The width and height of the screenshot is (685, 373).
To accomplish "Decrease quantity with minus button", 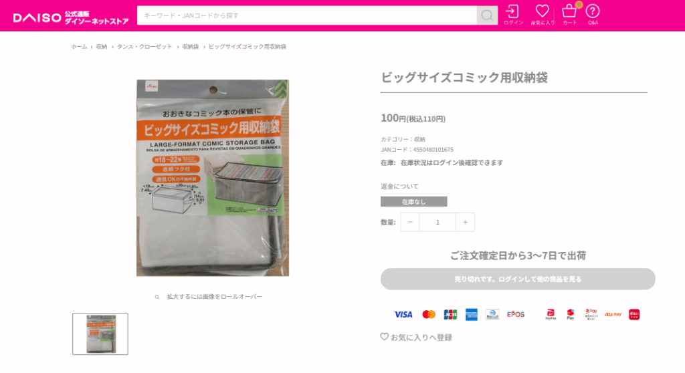I will [410, 223].
